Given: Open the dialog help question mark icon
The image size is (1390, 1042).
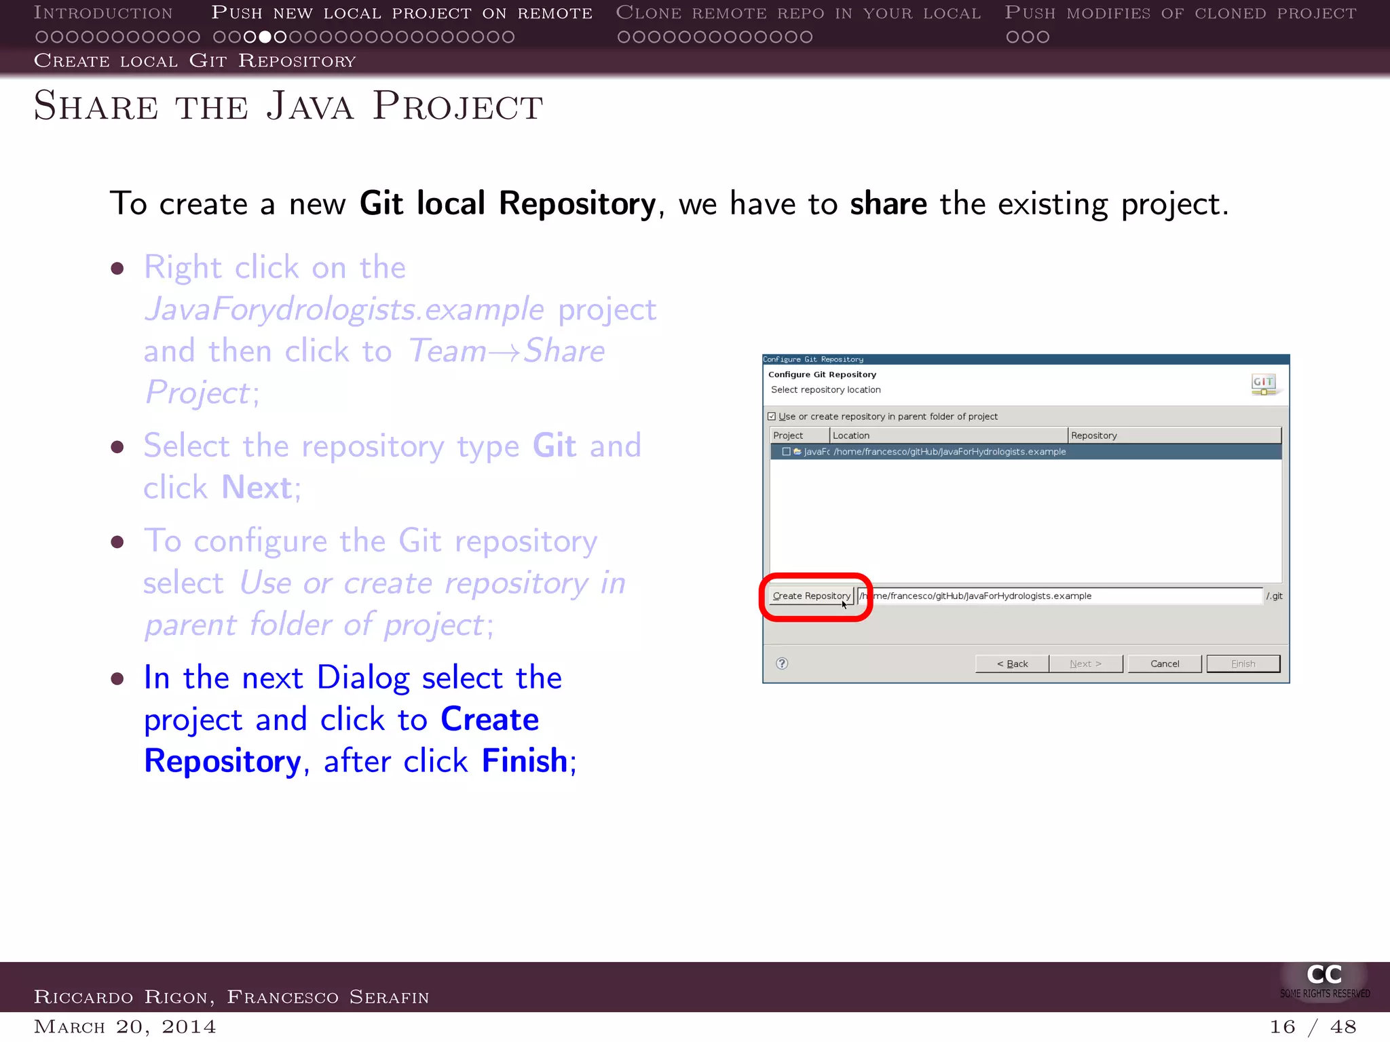Looking at the screenshot, I should 782,663.
